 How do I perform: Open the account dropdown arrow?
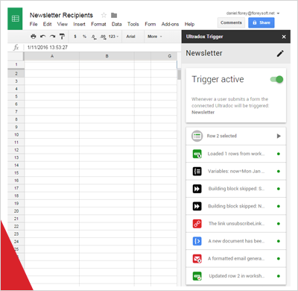[278, 13]
